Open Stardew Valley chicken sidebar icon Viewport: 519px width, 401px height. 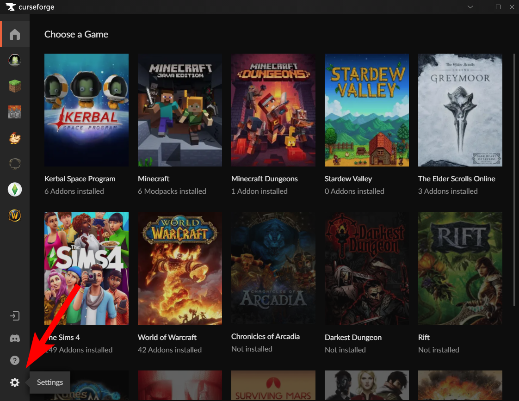[14, 138]
